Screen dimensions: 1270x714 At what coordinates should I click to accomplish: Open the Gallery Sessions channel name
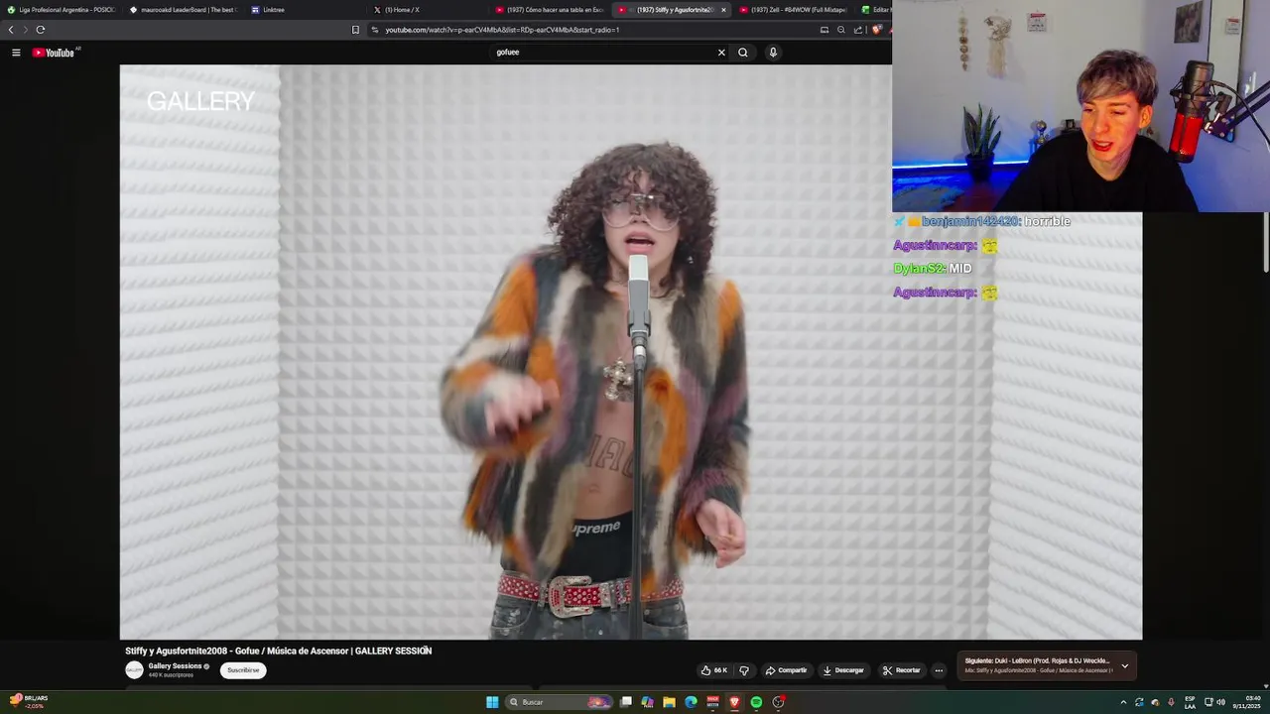point(175,666)
